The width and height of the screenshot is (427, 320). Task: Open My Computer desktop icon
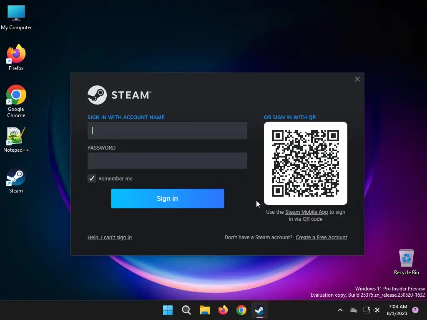coord(16,17)
